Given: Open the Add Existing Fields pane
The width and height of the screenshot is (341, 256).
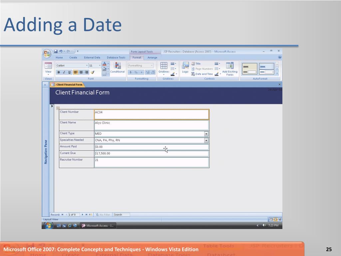Looking at the screenshot, I should 230,69.
